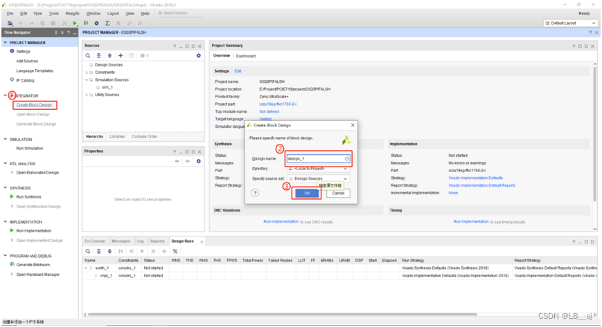
Task: Click the Run Synthesis green arrow icon
Action: pyautogui.click(x=12, y=196)
